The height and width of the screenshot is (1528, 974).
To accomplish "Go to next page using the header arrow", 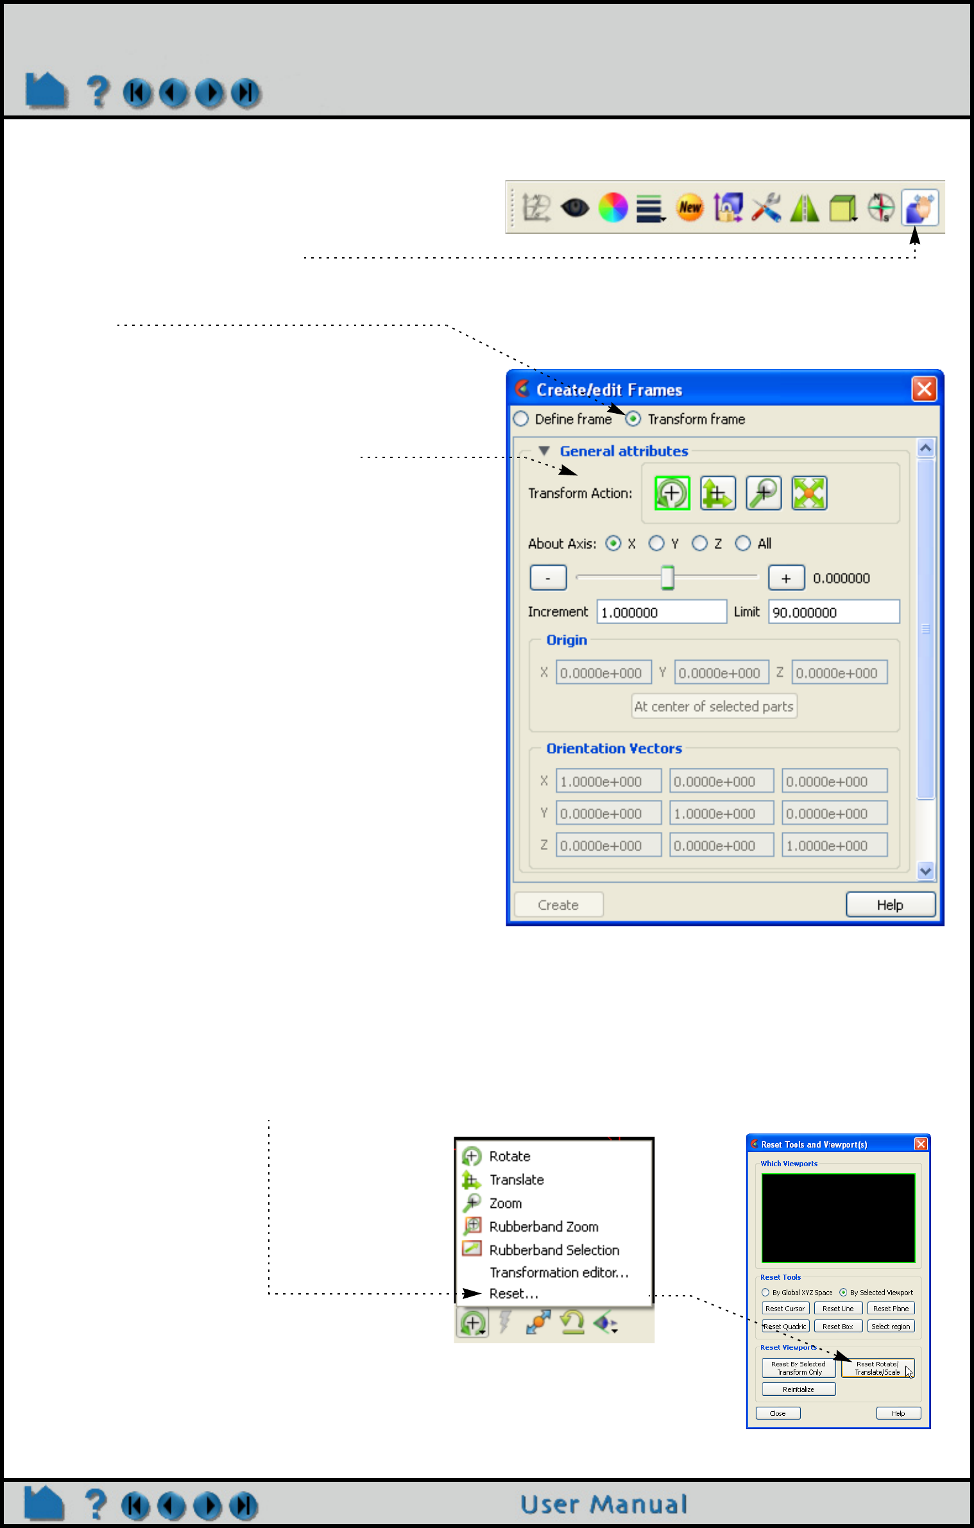I will pos(210,93).
